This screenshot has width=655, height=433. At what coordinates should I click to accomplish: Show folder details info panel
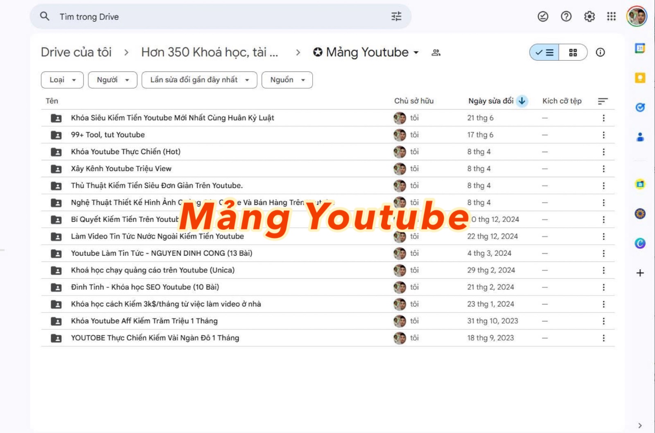600,52
